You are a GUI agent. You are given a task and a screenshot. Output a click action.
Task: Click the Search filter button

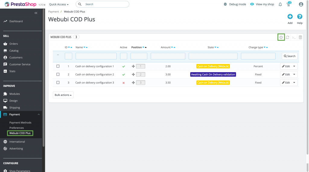[x=289, y=56]
